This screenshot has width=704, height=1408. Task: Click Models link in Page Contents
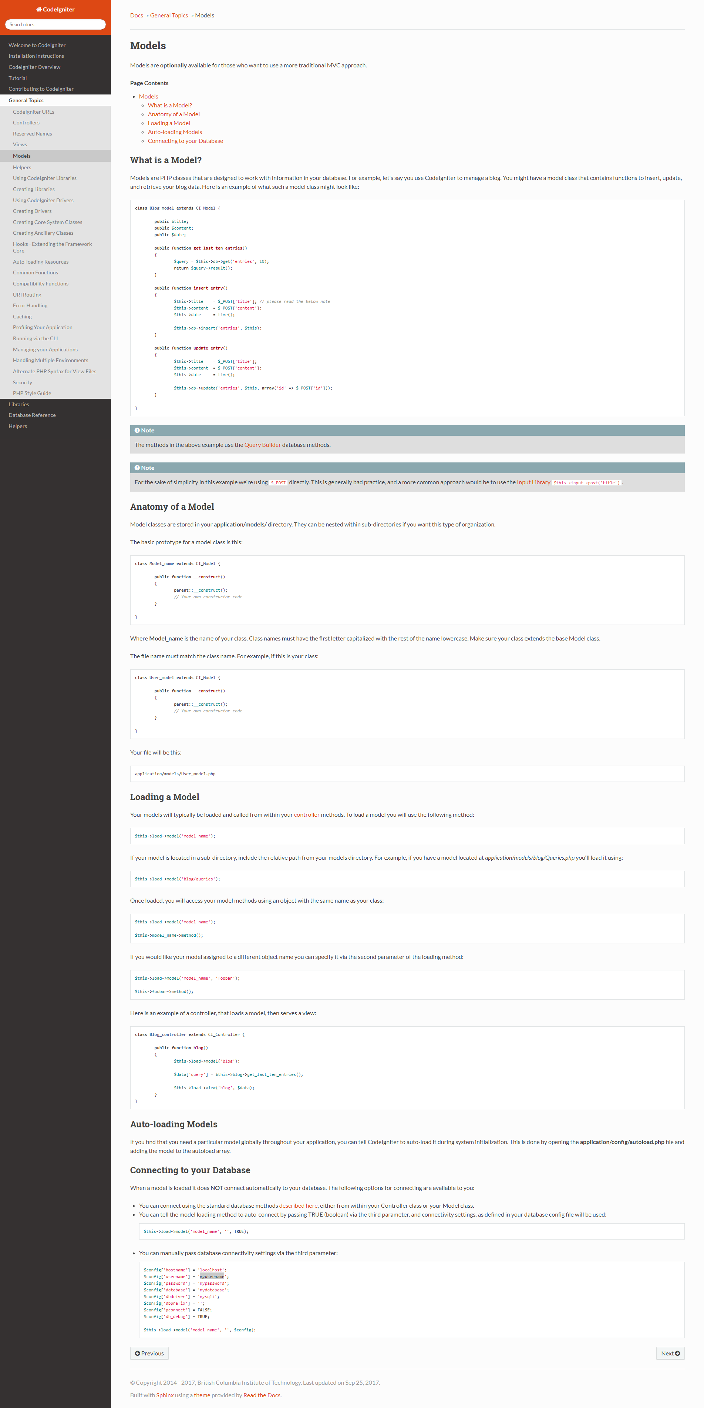click(x=149, y=97)
